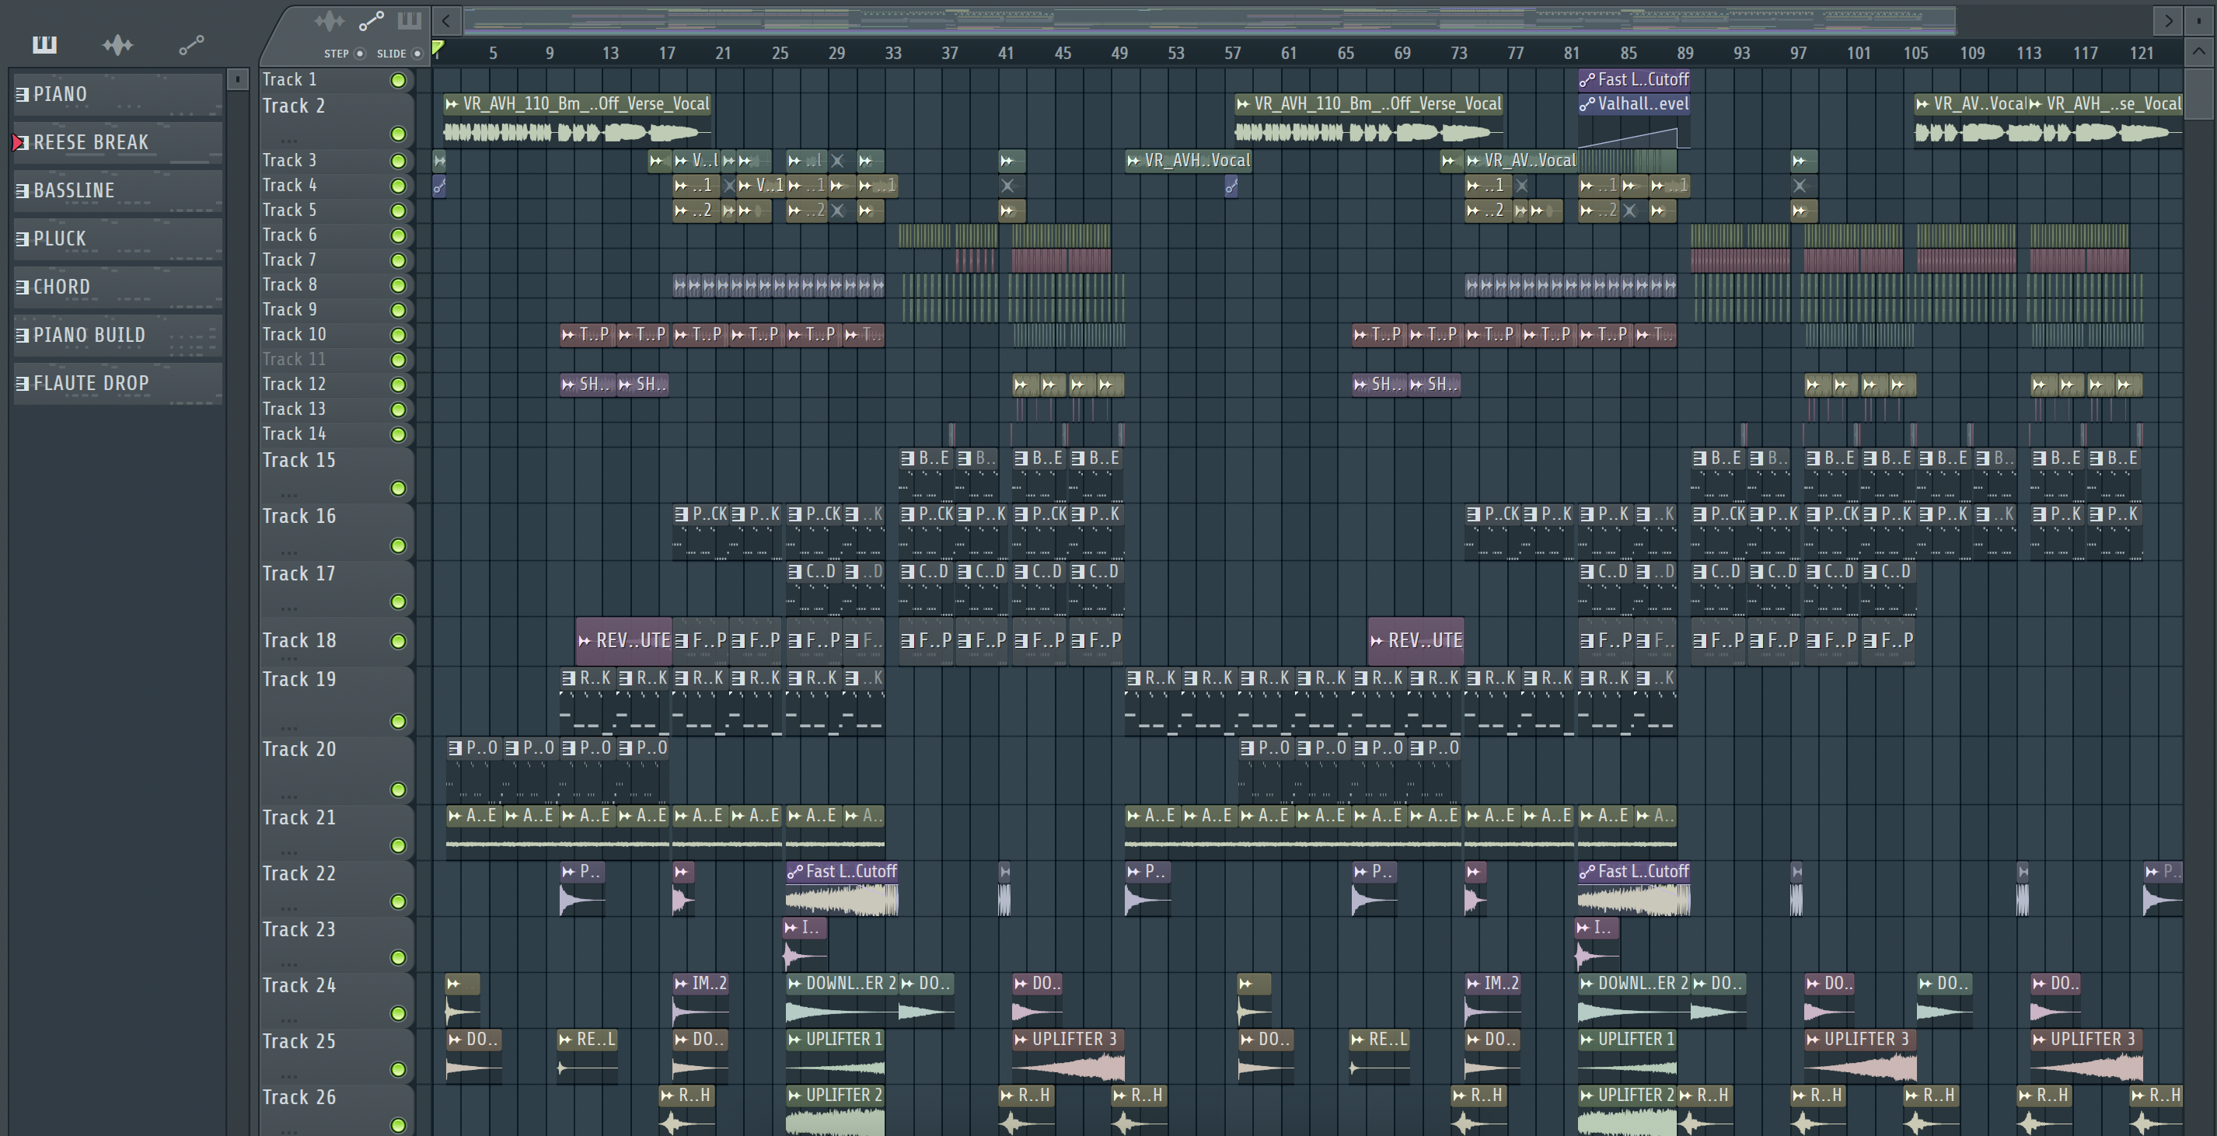Mute Track 2 with its green LED
This screenshot has height=1136, width=2217.
tap(398, 134)
